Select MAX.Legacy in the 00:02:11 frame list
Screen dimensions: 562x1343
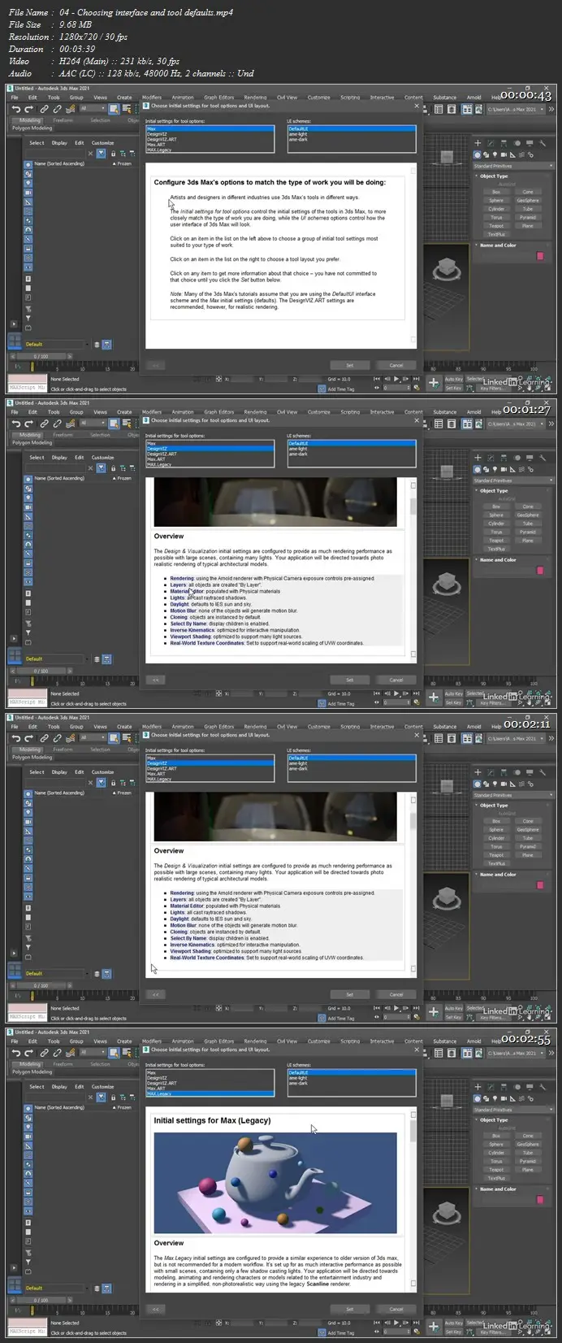[210, 780]
